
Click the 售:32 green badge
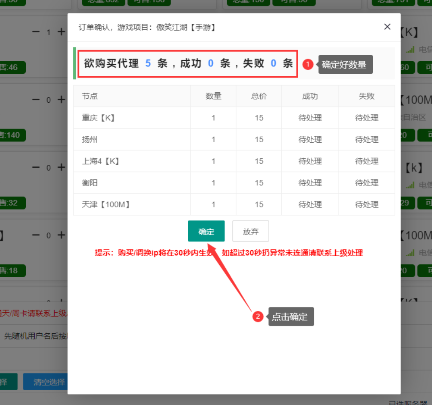[x=12, y=203]
